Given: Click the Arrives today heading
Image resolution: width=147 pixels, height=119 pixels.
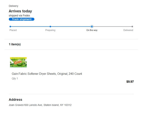Looking at the screenshot, I should (x=20, y=11).
